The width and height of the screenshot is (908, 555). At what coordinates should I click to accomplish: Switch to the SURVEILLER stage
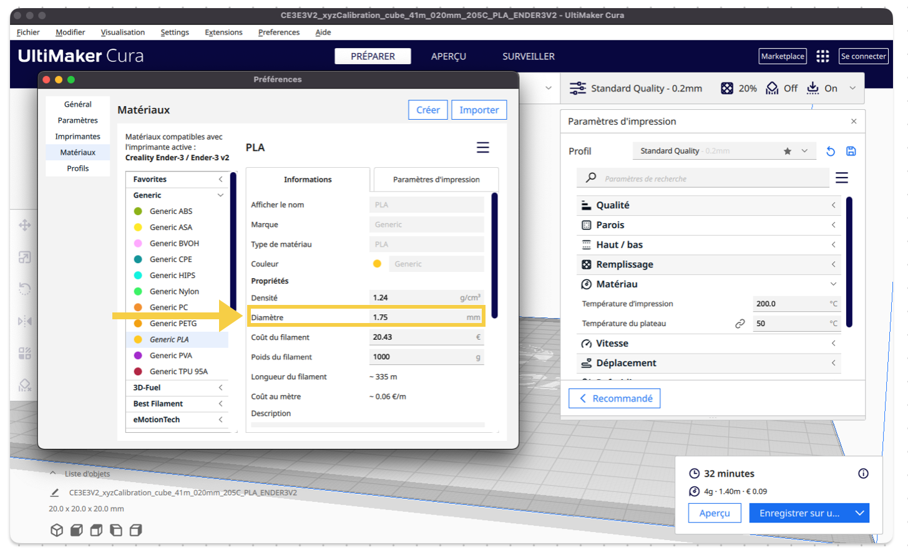coord(529,56)
